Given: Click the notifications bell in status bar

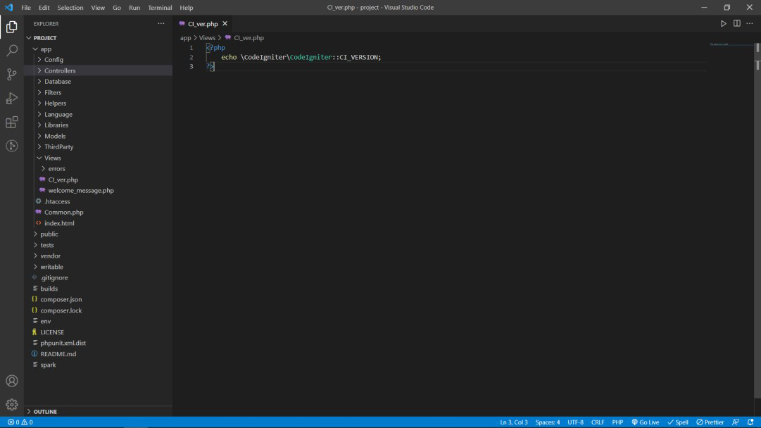Looking at the screenshot, I should (750, 422).
